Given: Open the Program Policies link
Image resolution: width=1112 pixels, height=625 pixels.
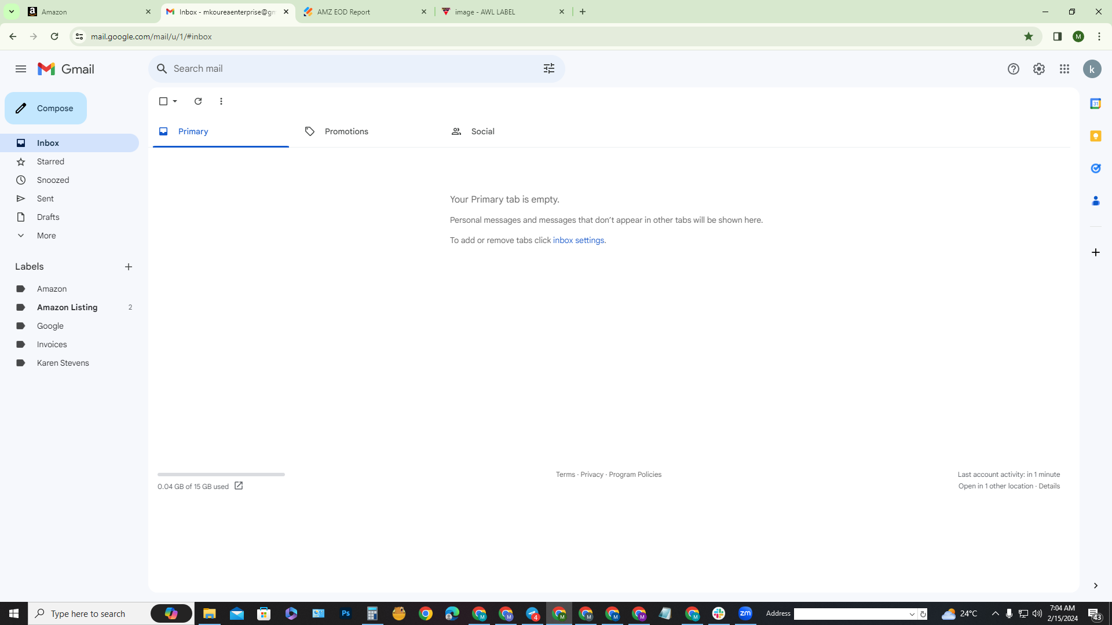Looking at the screenshot, I should click(x=635, y=475).
